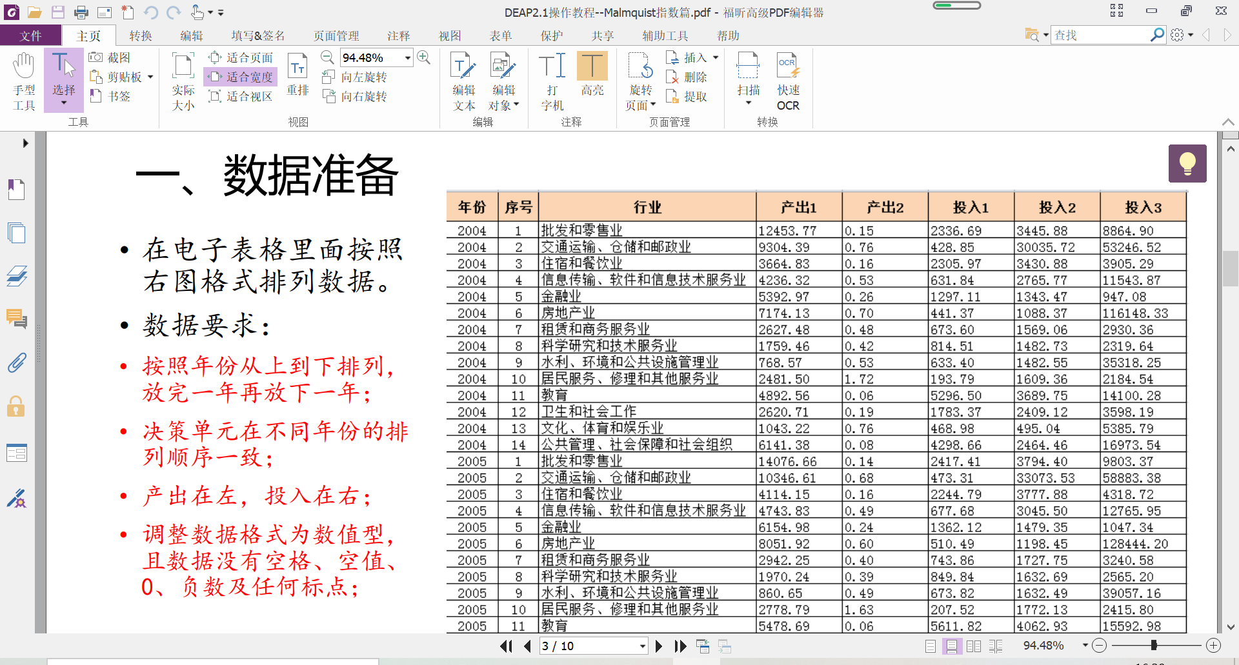Expand the Insert (插入) dropdown arrow
The width and height of the screenshot is (1239, 665).
(x=716, y=57)
